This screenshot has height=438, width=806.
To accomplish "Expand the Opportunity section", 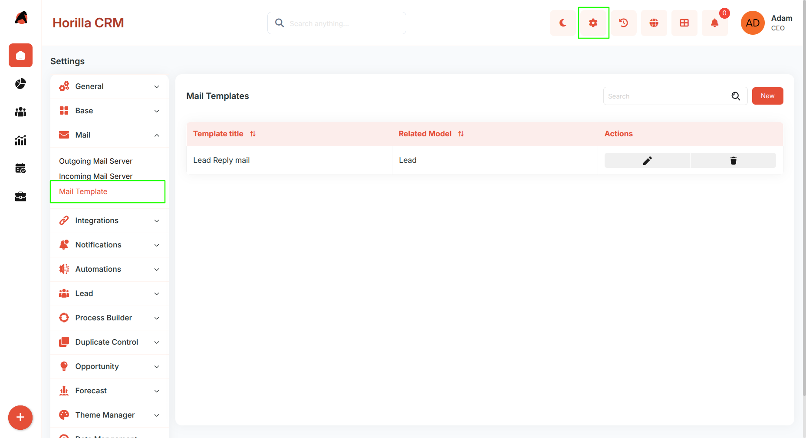I will pos(109,366).
